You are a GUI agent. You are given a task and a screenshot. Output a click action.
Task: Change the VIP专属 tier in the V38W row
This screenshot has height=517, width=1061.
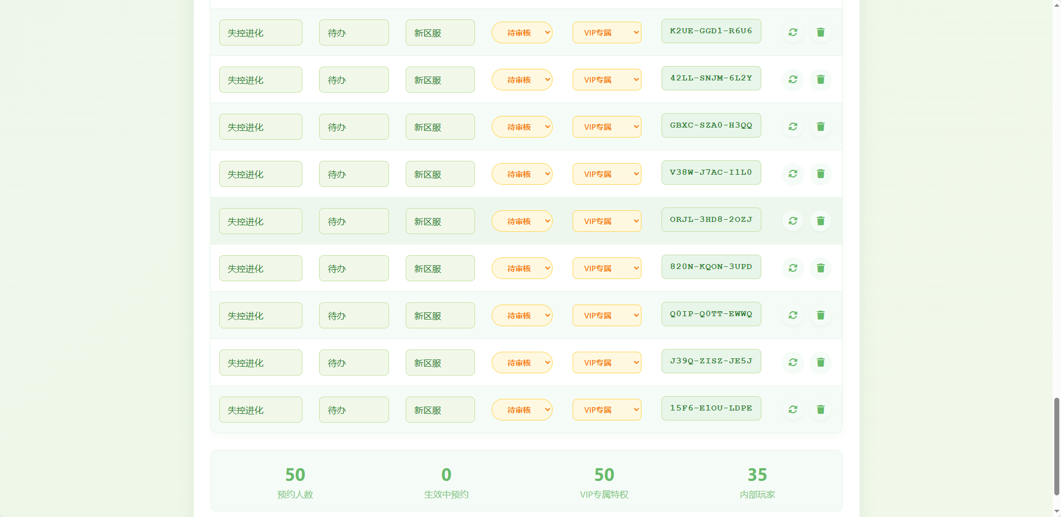coord(607,174)
